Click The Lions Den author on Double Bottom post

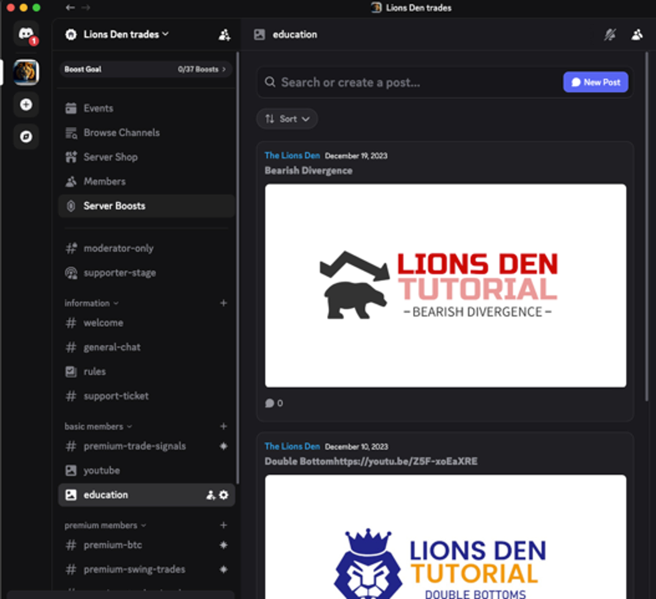click(x=292, y=446)
